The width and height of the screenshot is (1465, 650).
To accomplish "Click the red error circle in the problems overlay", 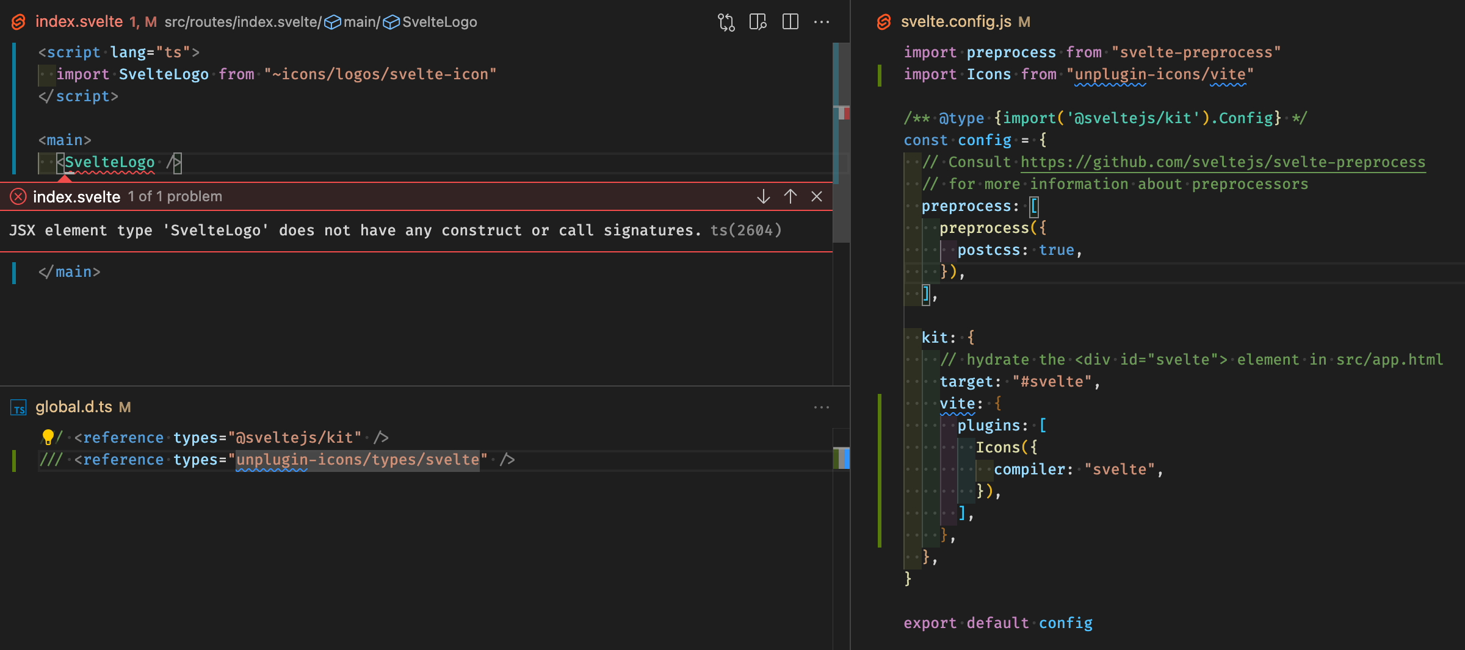I will (18, 196).
